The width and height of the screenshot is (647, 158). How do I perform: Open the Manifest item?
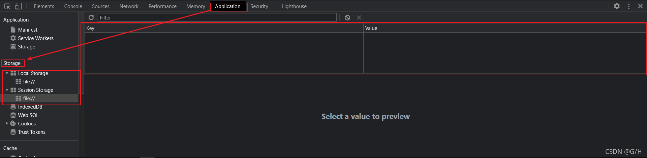tap(28, 30)
